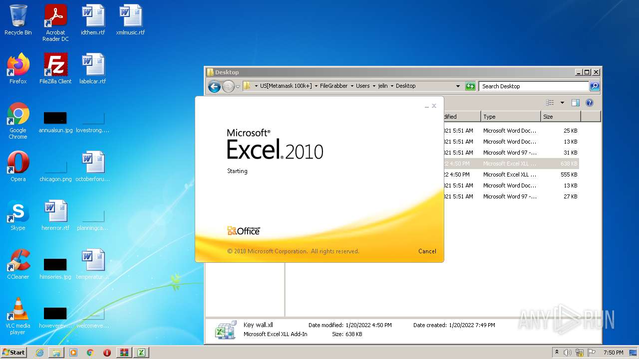This screenshot has width=639, height=359.
Task: Cancel the Excel 2010 startup
Action: click(x=427, y=251)
